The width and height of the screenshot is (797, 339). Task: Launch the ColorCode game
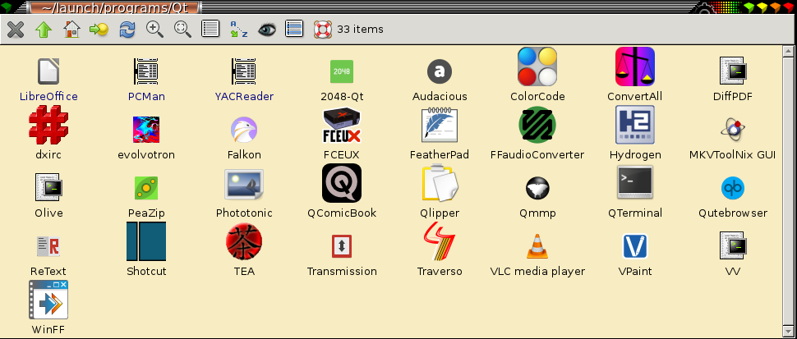[x=537, y=66]
